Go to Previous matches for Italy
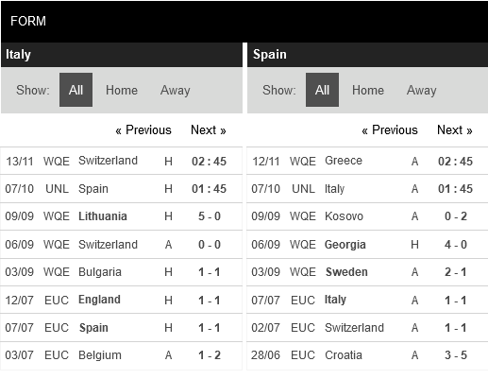The image size is (488, 379). pyautogui.click(x=143, y=129)
